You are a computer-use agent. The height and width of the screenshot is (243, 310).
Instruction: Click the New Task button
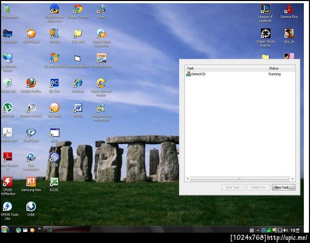pyautogui.click(x=284, y=188)
